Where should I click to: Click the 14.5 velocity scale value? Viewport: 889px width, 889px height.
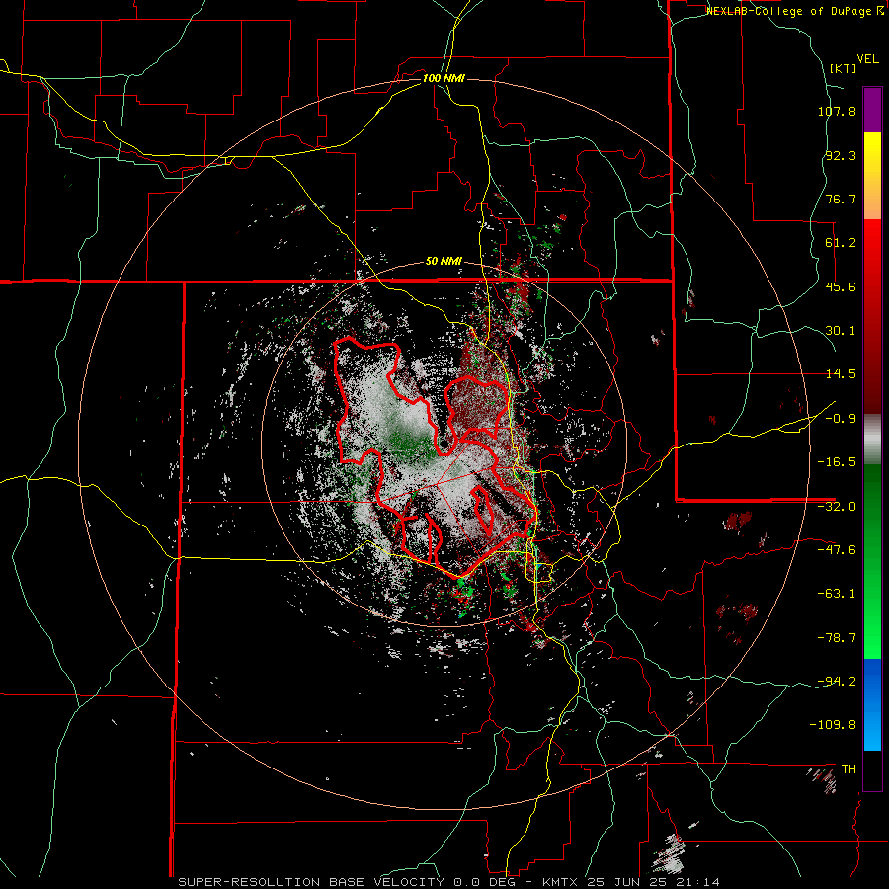point(841,374)
